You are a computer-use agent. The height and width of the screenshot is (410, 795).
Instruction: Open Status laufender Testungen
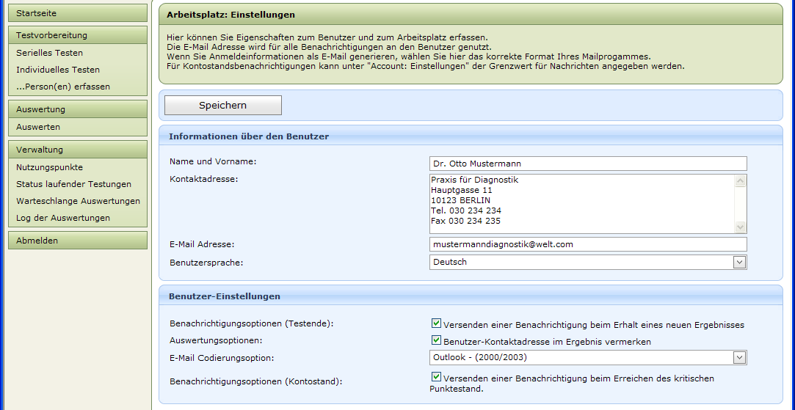[73, 184]
